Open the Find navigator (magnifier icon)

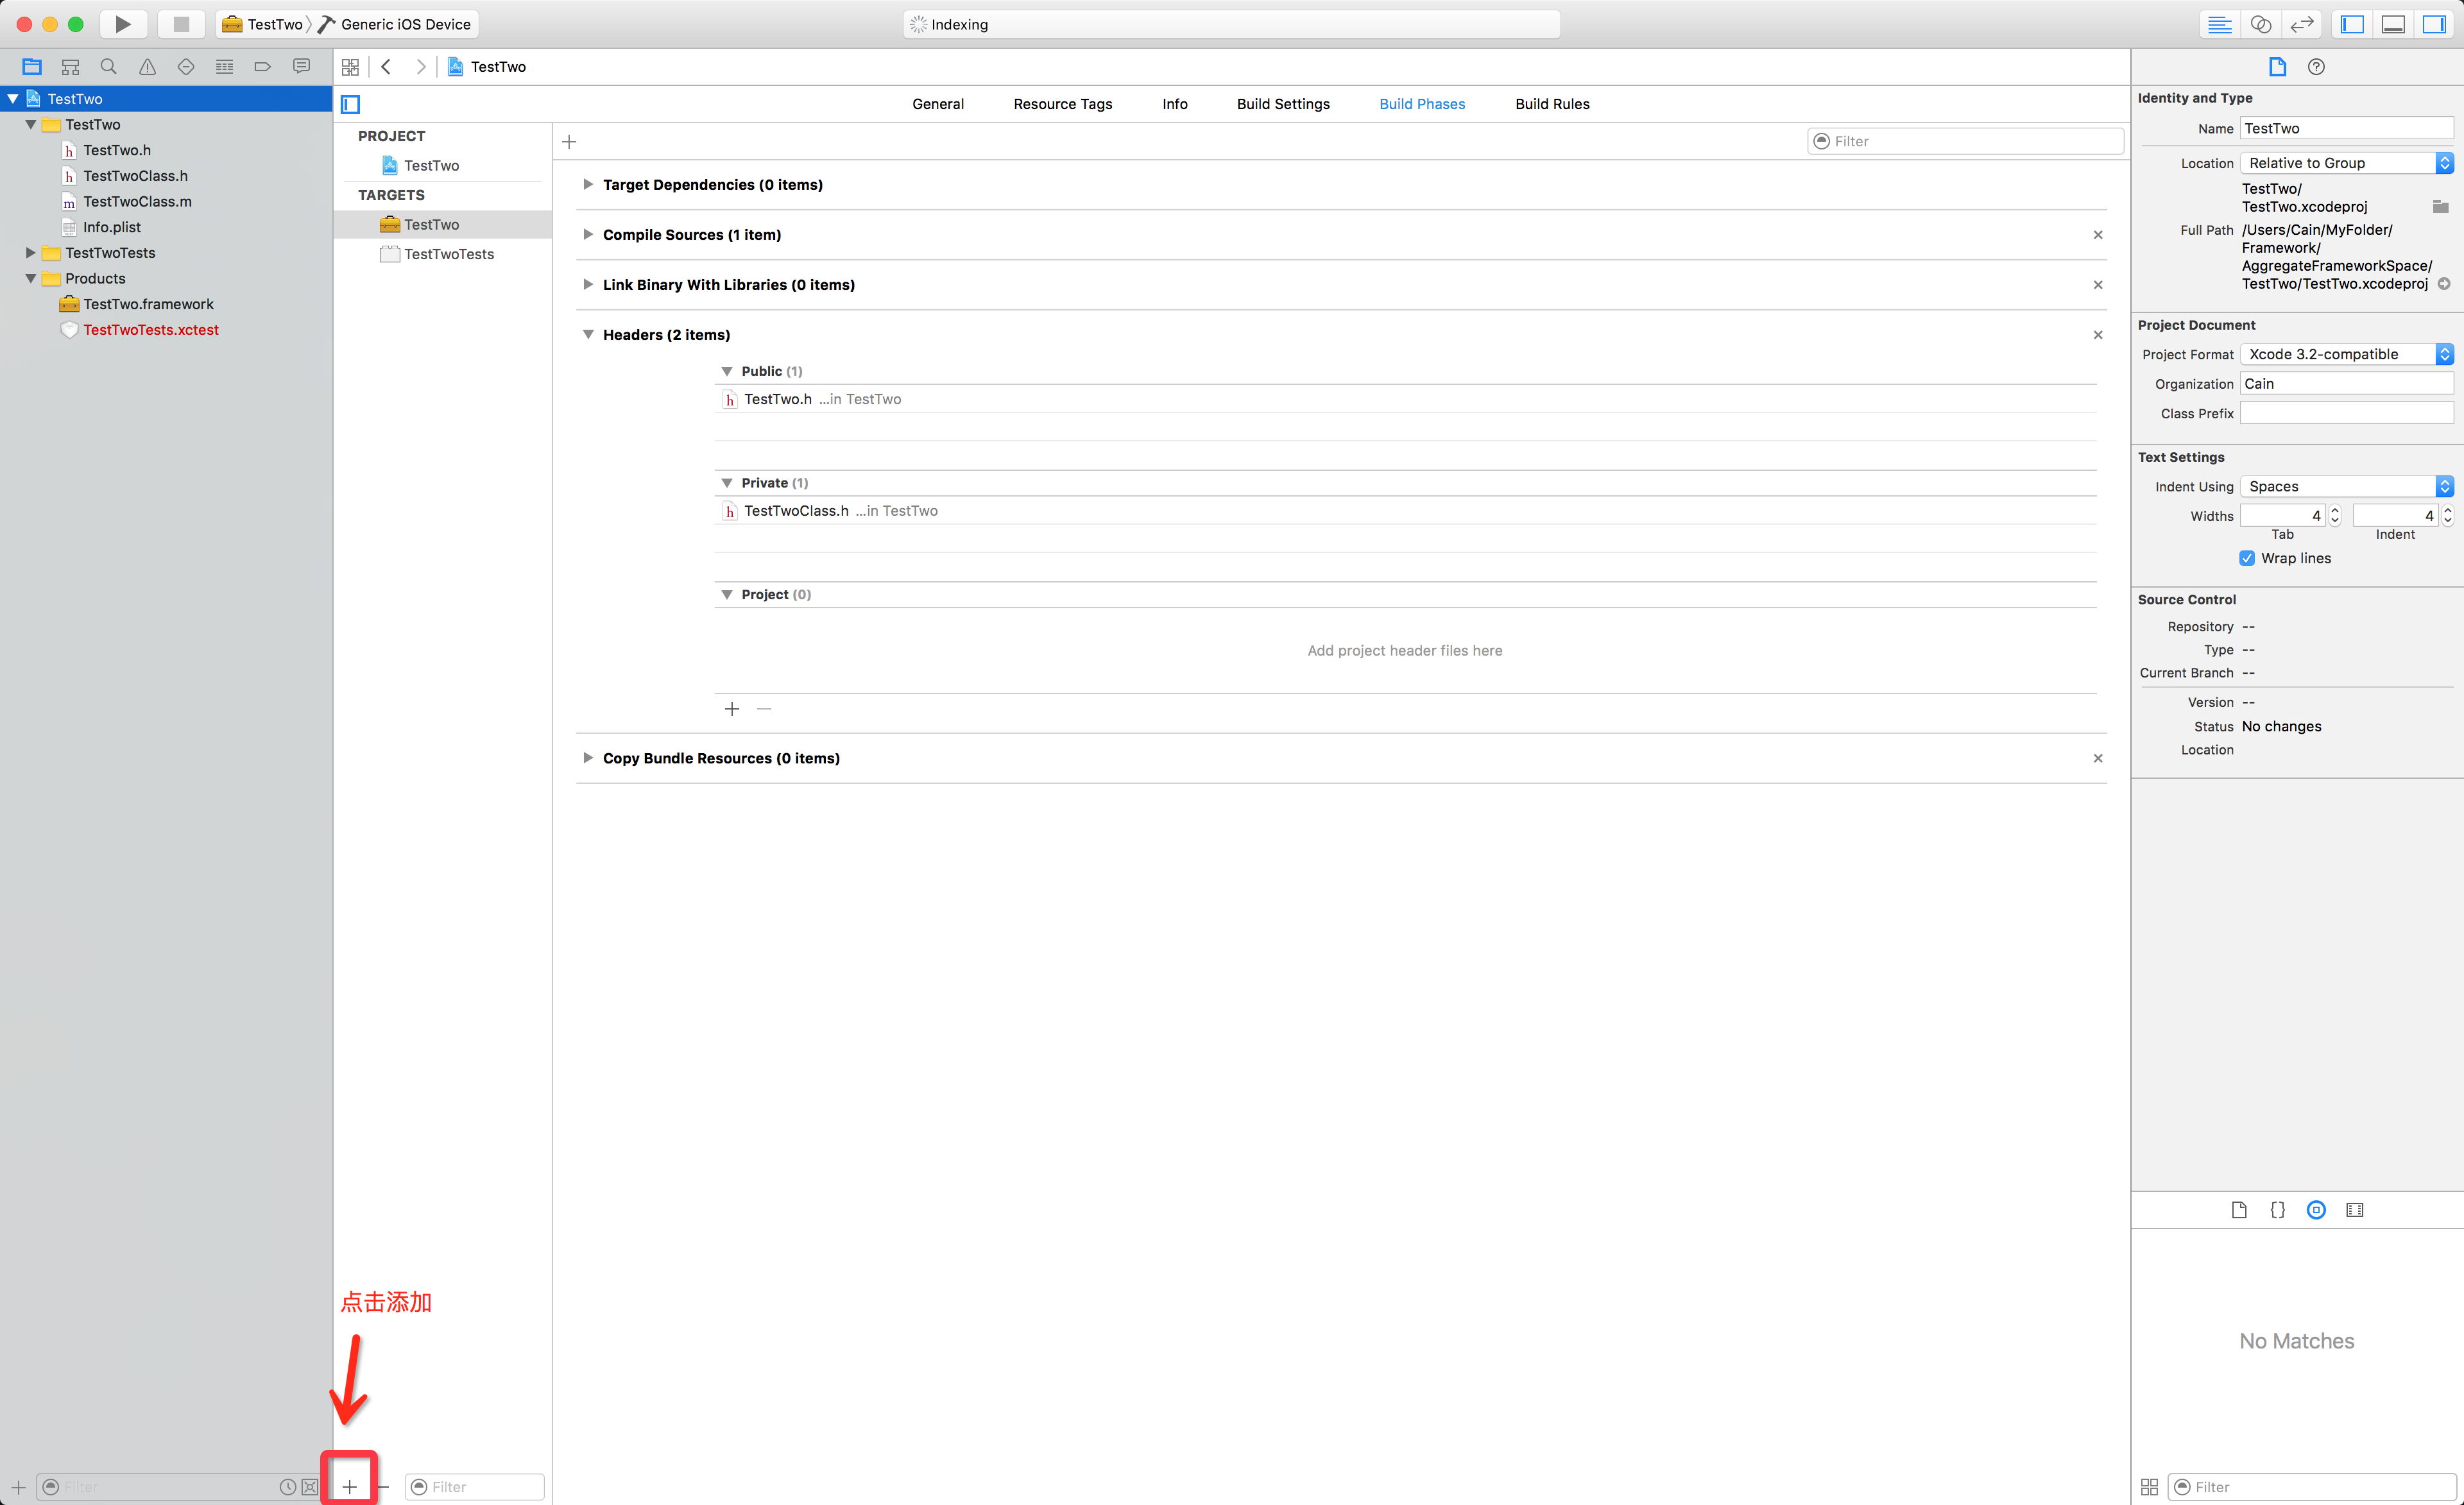click(108, 67)
